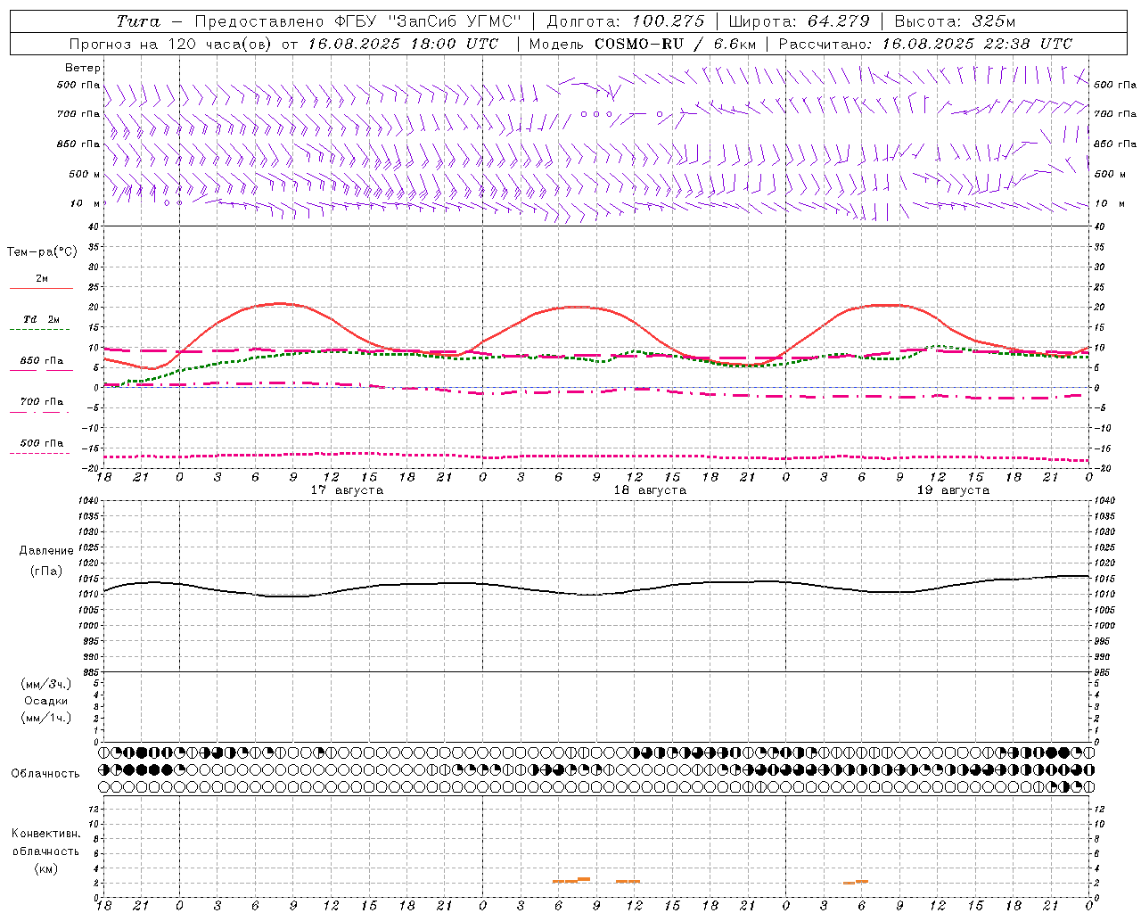Click the Рассчитано: 16.08.2025 22:38 UTC text
This screenshot has height=913, width=1141.
tap(925, 44)
